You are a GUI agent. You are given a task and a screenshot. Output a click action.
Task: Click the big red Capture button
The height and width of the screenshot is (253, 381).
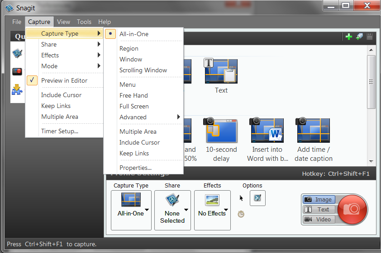(x=352, y=209)
